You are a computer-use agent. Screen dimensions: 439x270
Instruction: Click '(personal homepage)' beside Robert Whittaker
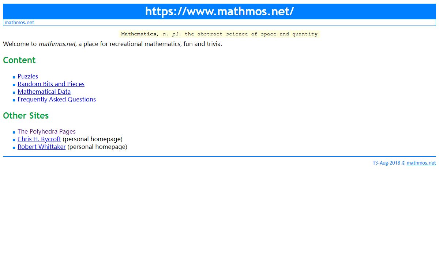(97, 147)
